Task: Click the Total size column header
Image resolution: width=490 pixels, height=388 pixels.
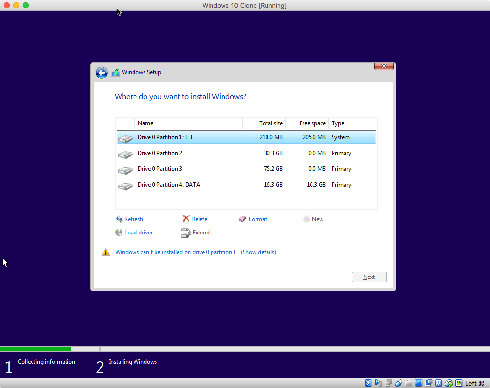Action: [x=264, y=123]
